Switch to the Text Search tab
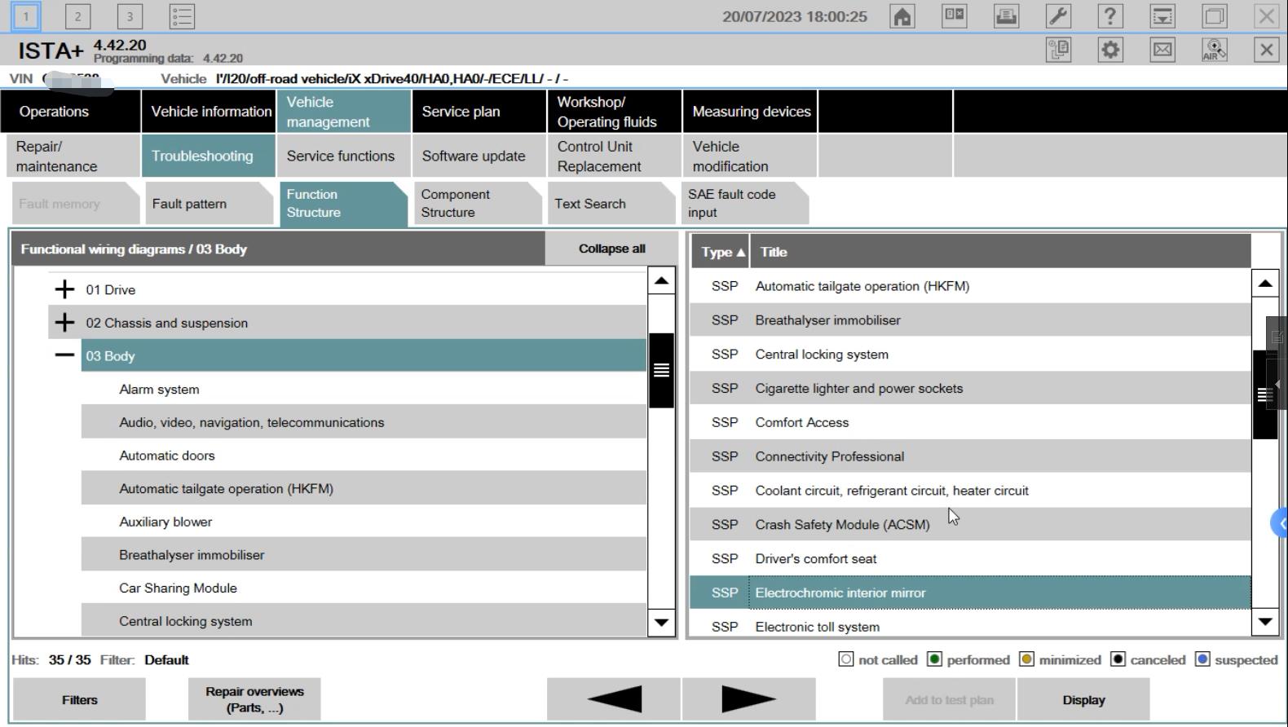The height and width of the screenshot is (727, 1288). pos(611,204)
